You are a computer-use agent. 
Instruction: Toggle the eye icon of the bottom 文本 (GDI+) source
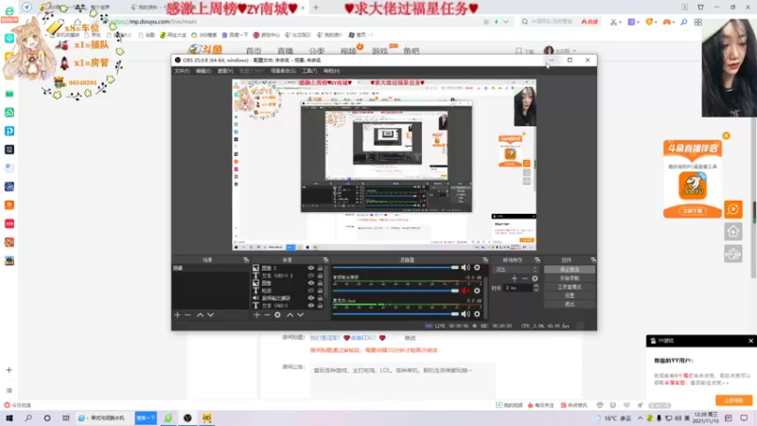click(x=311, y=305)
